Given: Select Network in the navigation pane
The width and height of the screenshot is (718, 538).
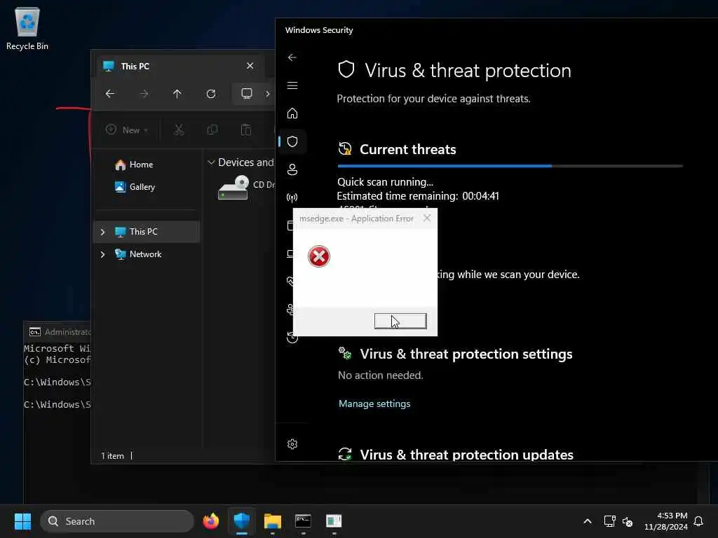Looking at the screenshot, I should tap(147, 254).
